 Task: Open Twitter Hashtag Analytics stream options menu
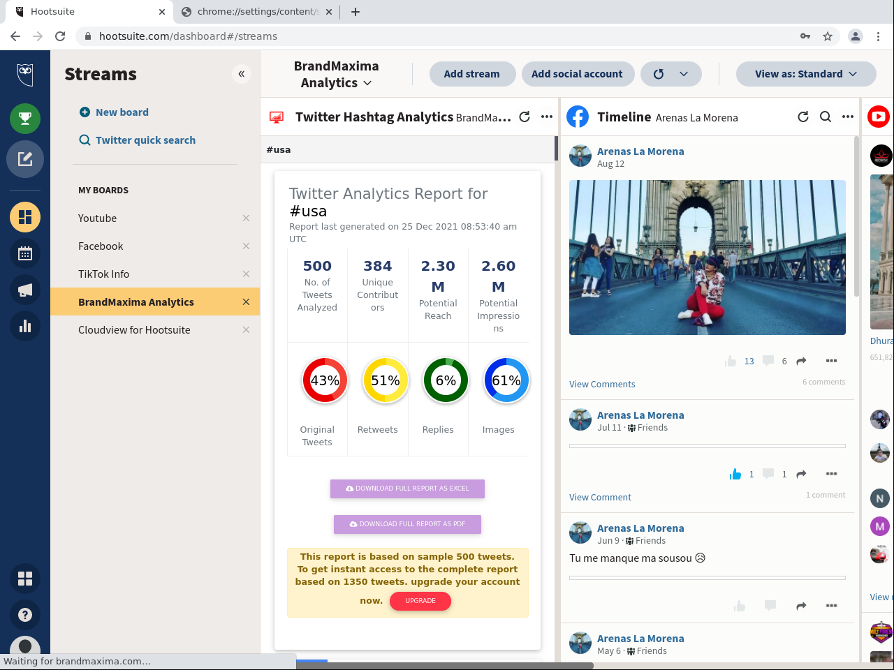click(547, 117)
